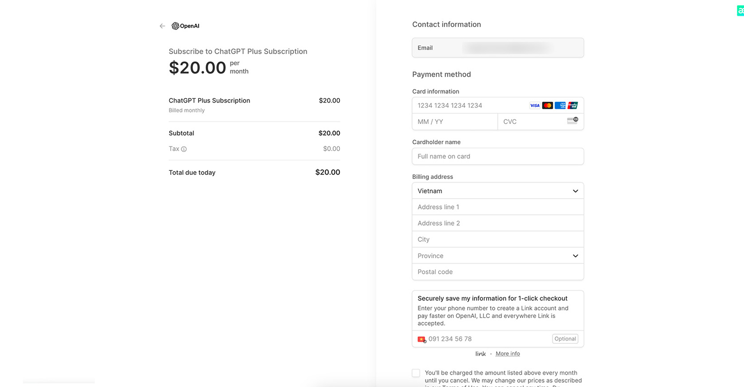Click the "Cardholder name" label
Viewport: 744px width, 387px height.
point(436,142)
